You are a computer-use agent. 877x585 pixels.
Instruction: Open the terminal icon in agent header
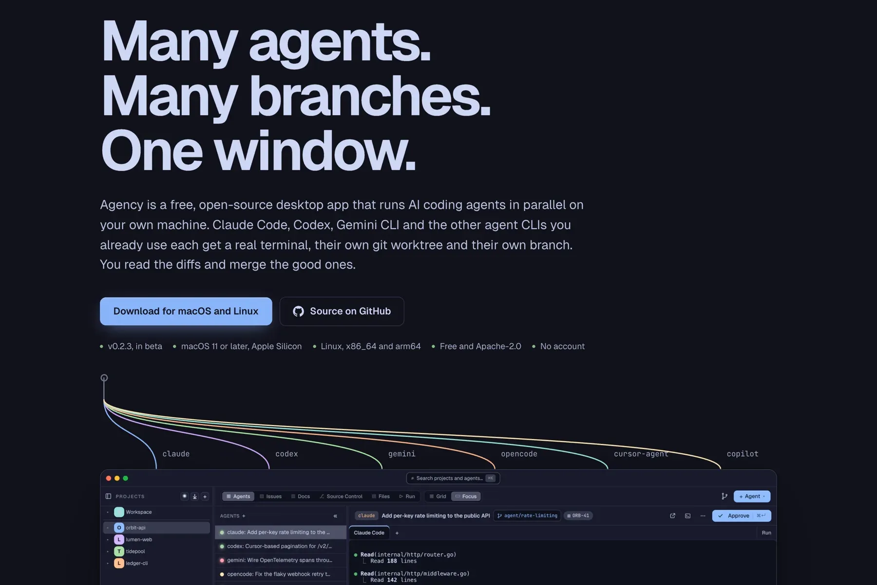687,516
